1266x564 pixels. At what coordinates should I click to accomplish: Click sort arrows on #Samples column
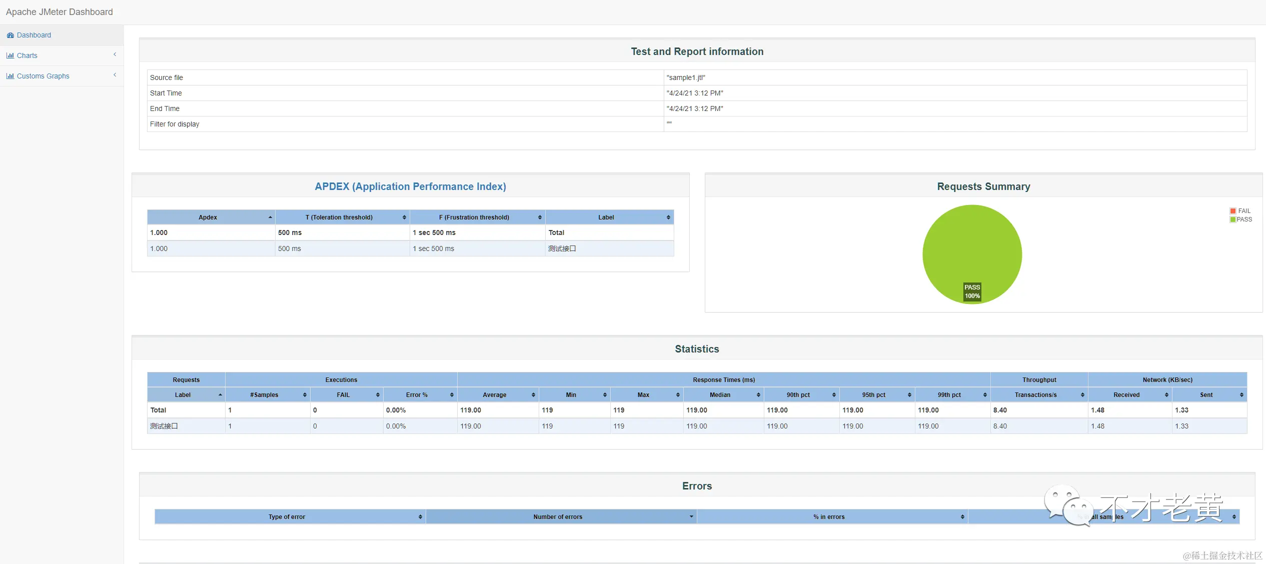[305, 395]
